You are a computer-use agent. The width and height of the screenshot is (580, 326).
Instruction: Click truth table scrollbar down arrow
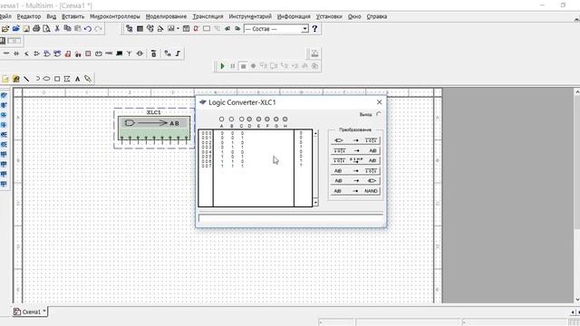click(x=315, y=203)
